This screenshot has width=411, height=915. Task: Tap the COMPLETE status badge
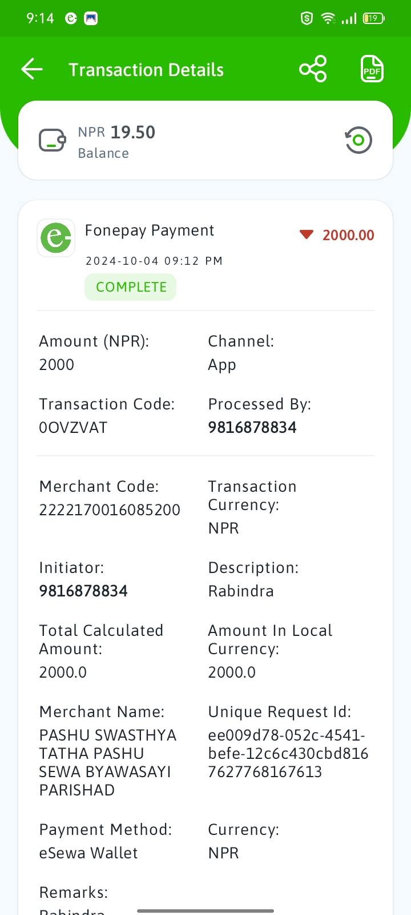[131, 287]
